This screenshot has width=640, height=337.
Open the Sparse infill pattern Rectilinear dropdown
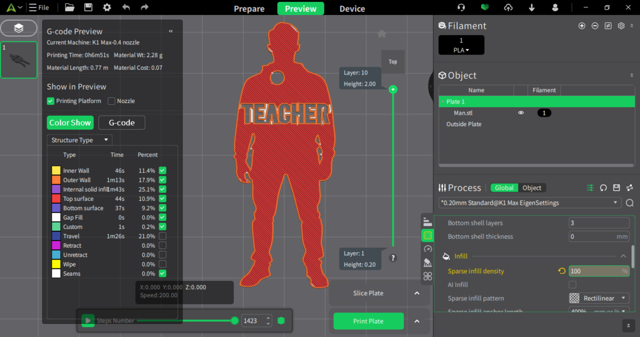pyautogui.click(x=599, y=298)
